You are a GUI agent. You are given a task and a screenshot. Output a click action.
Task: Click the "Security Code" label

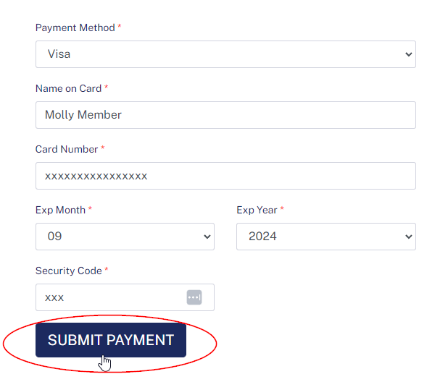pyautogui.click(x=69, y=271)
